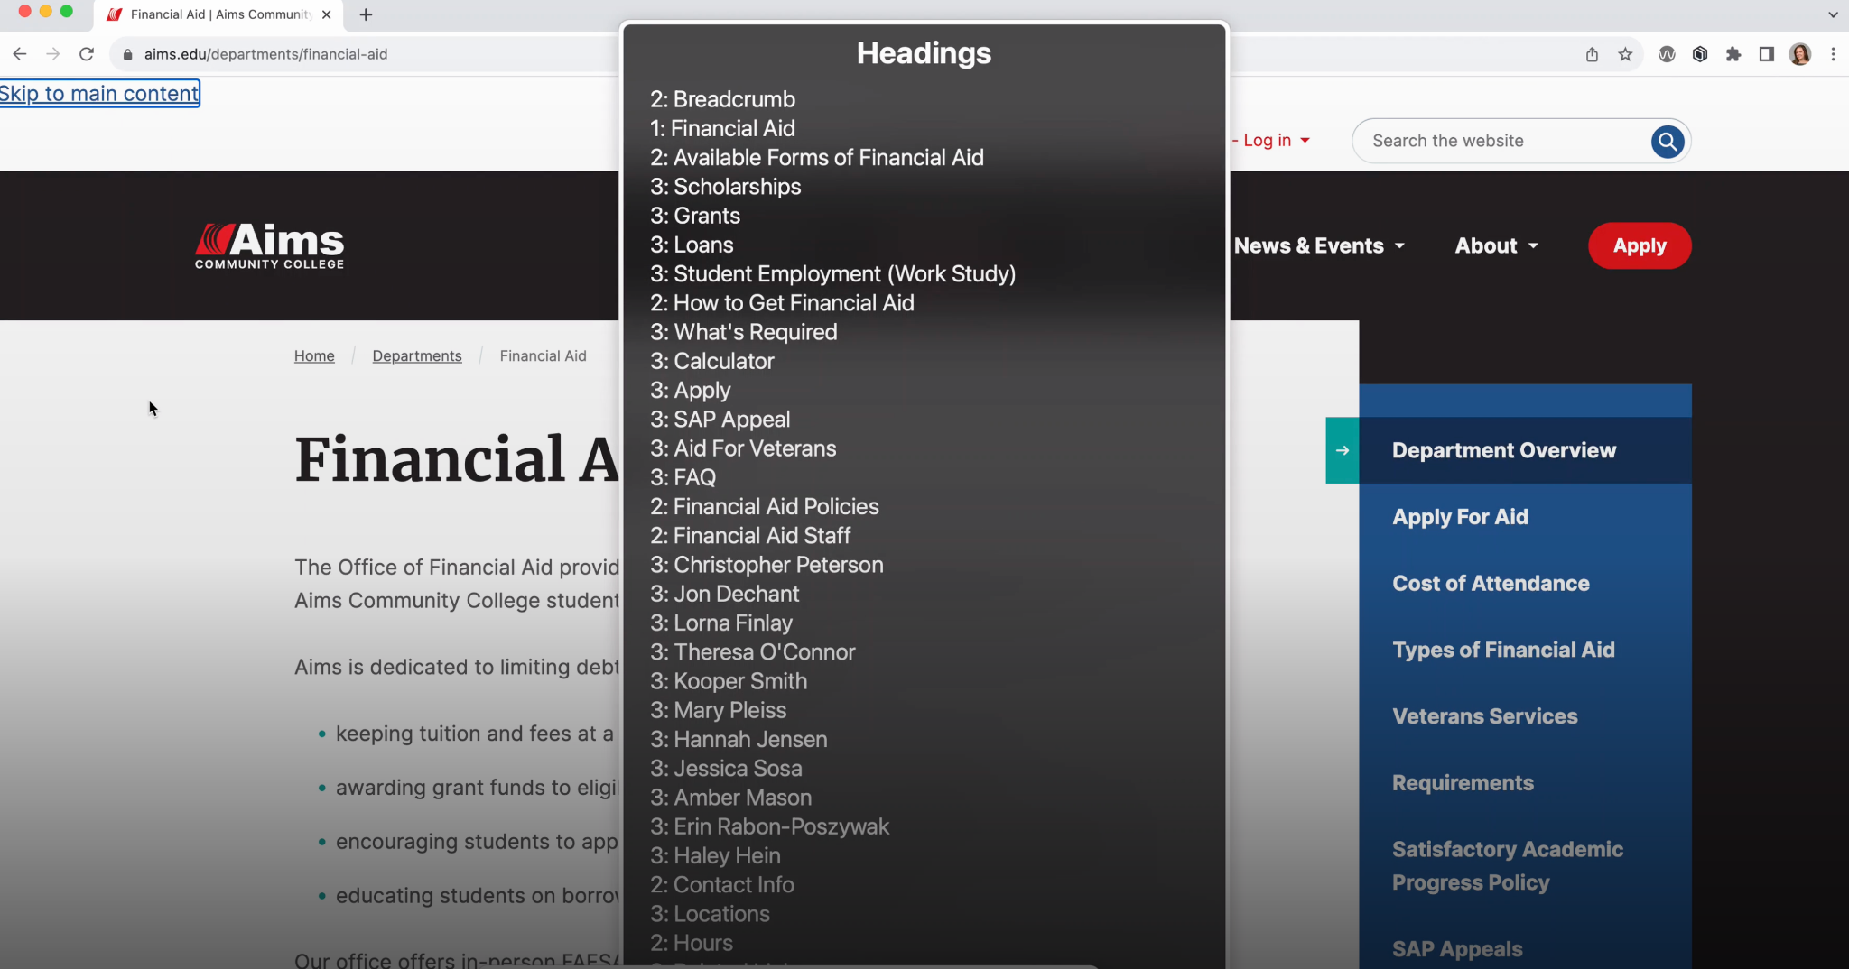Viewport: 1849px width, 969px height.
Task: Toggle the browser side panel icon
Action: coord(1766,54)
